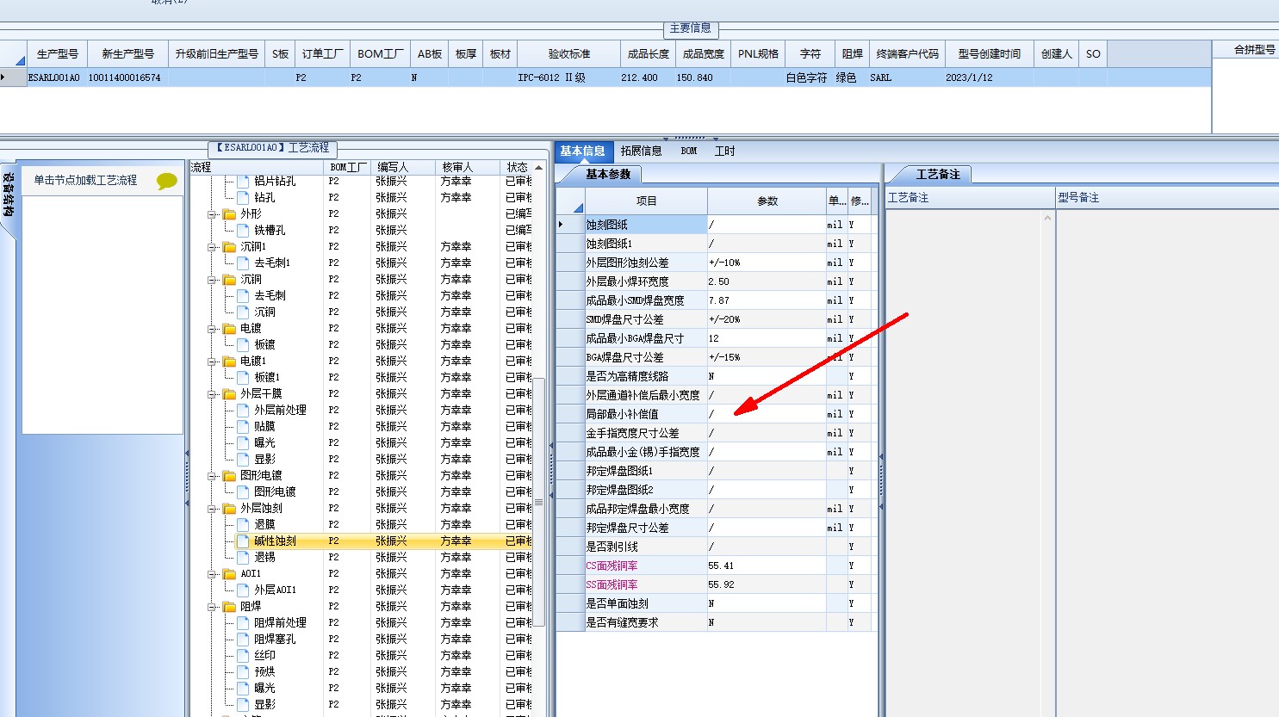Collapse the AOI1 tree node
This screenshot has height=717, width=1279.
tap(212, 574)
